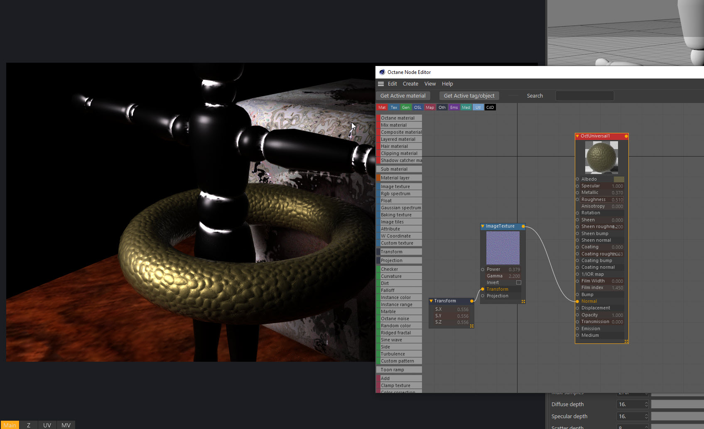
Task: Open the Create menu
Action: [x=410, y=84]
